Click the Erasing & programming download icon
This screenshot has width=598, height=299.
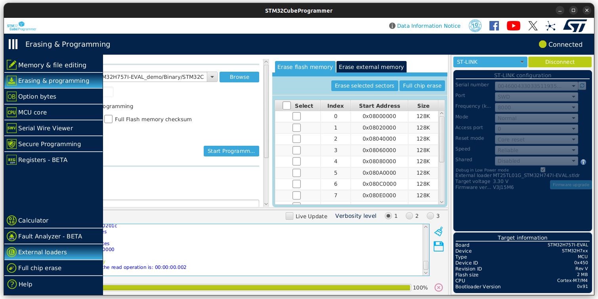11,80
